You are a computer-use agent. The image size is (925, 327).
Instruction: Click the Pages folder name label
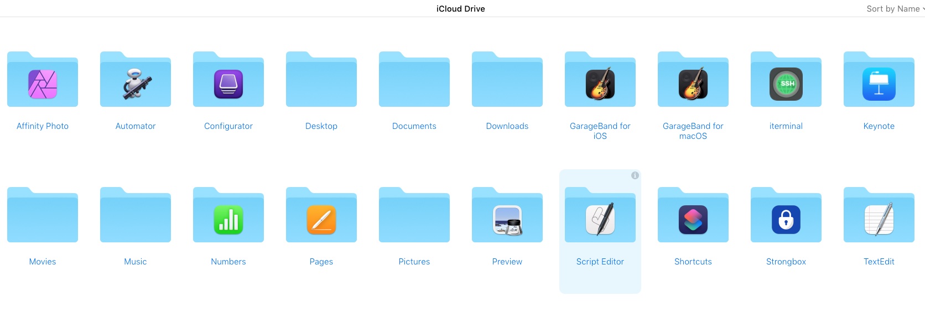[x=321, y=262]
